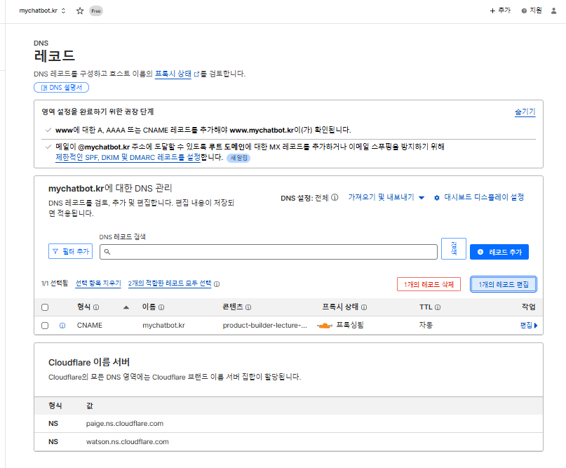Click the CNAME type cell
This screenshot has height=468, width=566.
(x=90, y=326)
